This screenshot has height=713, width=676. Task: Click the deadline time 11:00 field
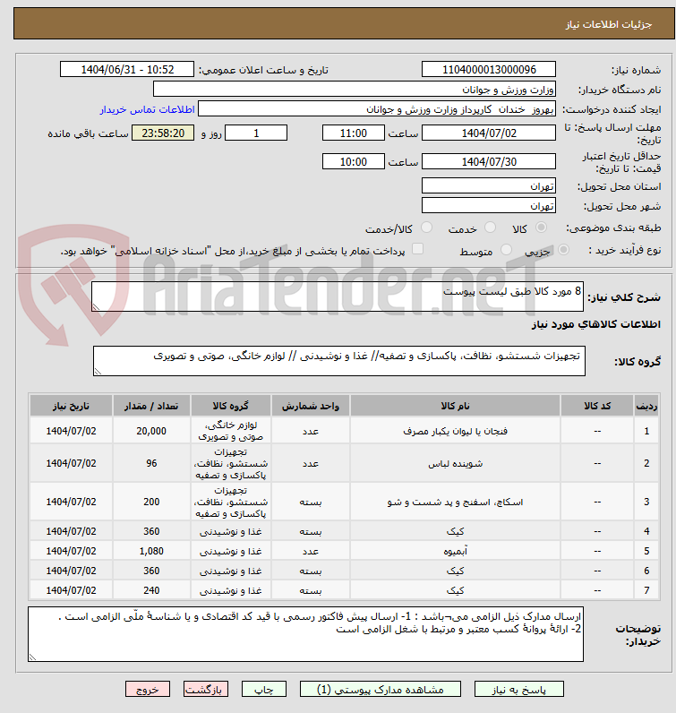click(x=354, y=133)
